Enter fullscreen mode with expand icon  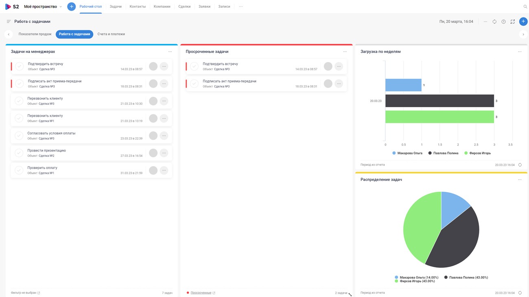point(512,22)
